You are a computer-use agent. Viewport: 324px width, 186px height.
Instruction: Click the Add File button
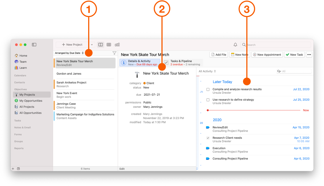(x=218, y=54)
